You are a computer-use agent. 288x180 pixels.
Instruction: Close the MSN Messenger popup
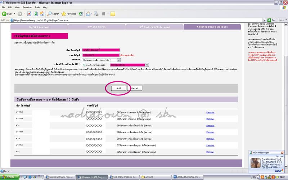click(282, 153)
